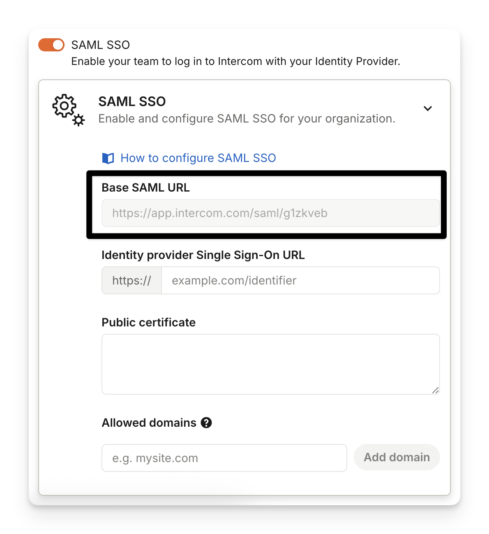Click inside the Public certificate text area
The height and width of the screenshot is (534, 489).
click(270, 364)
